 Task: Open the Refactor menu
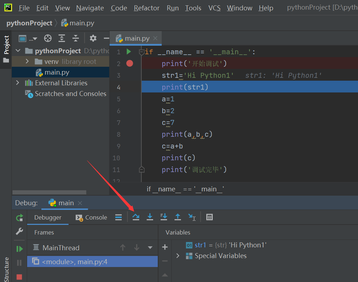(x=147, y=8)
